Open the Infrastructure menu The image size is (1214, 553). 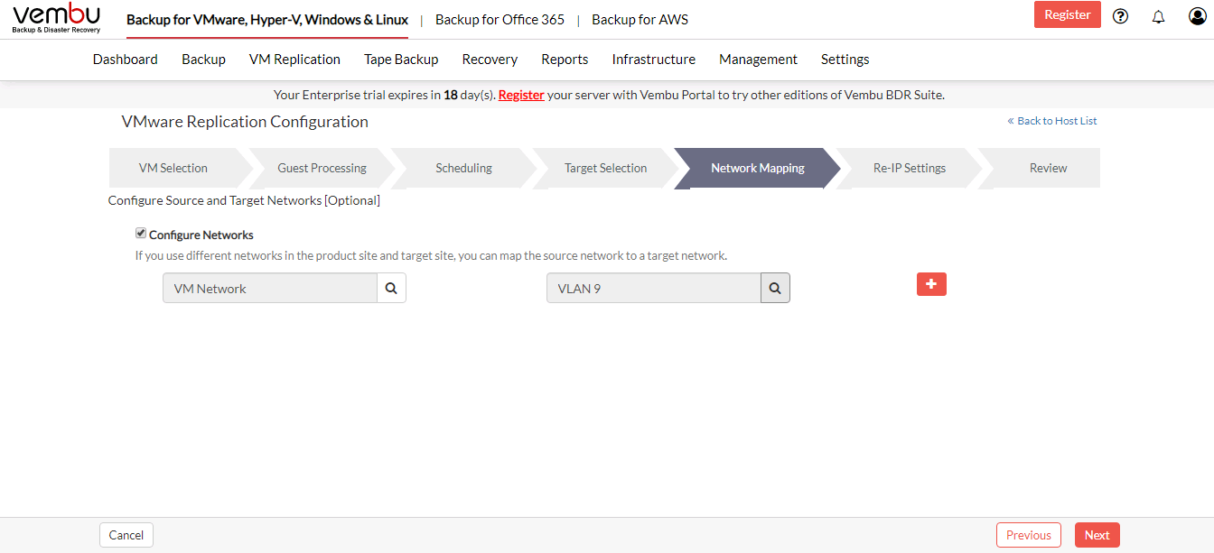(654, 60)
